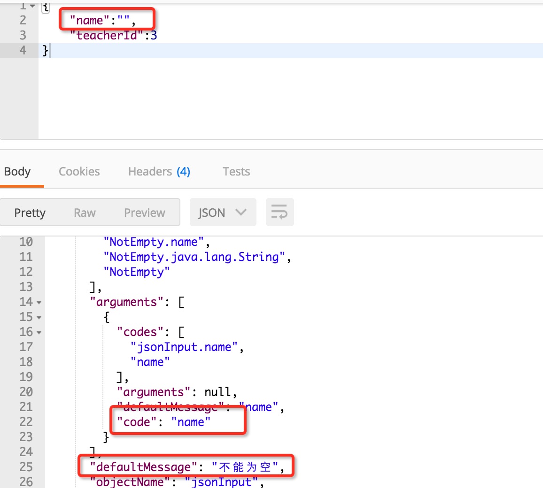
Task: Click the "name":"" line in request body
Action: pyautogui.click(x=102, y=20)
